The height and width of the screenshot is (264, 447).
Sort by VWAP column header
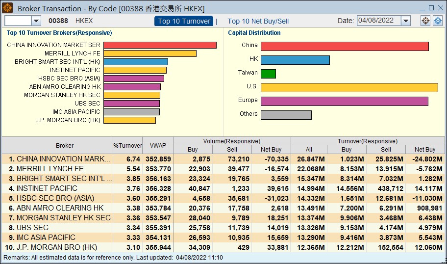pyautogui.click(x=158, y=146)
